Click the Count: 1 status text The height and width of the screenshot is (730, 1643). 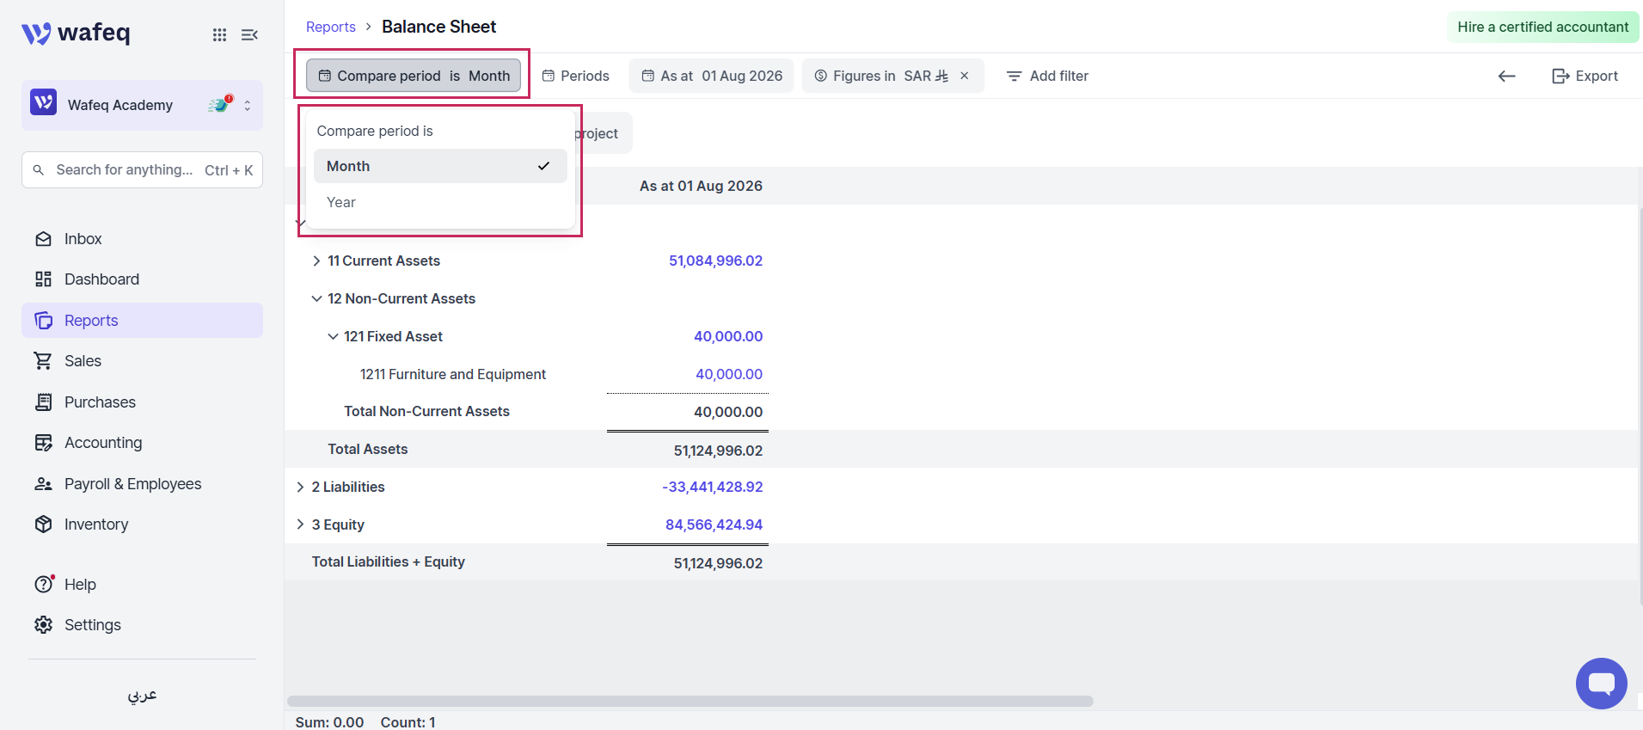tap(408, 722)
